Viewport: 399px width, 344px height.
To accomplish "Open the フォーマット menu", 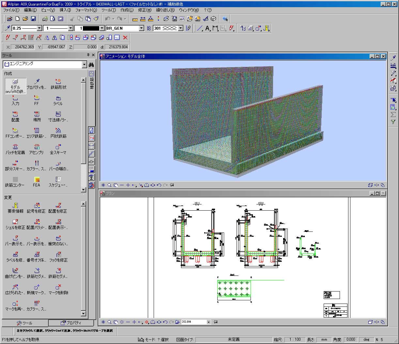I will [86, 10].
